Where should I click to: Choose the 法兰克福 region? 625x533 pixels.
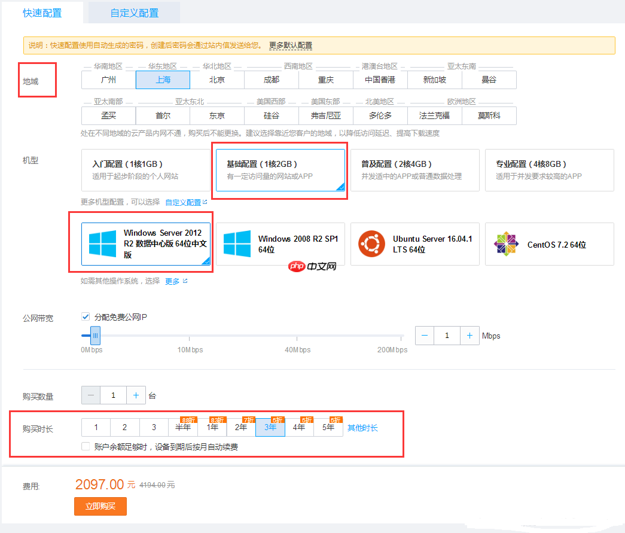[x=435, y=115]
